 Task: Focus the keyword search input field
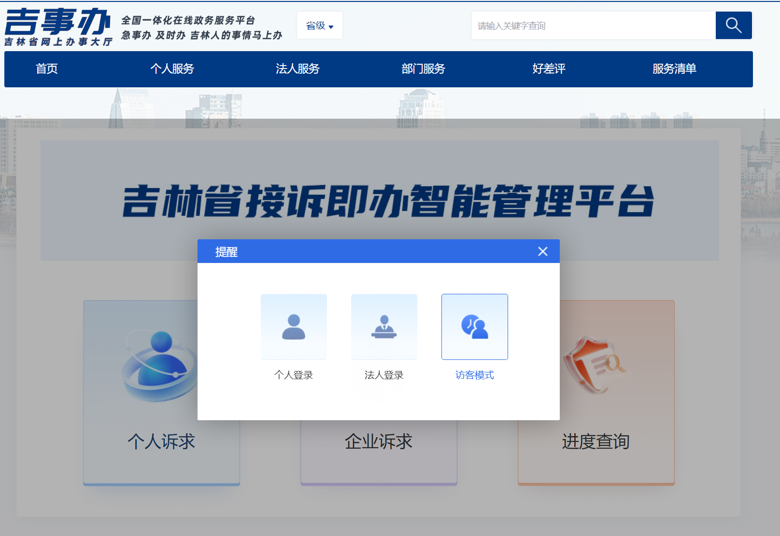click(x=593, y=26)
